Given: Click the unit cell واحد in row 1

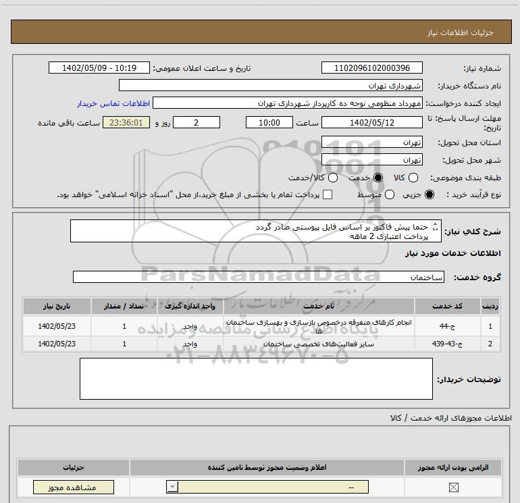Looking at the screenshot, I should [190, 326].
